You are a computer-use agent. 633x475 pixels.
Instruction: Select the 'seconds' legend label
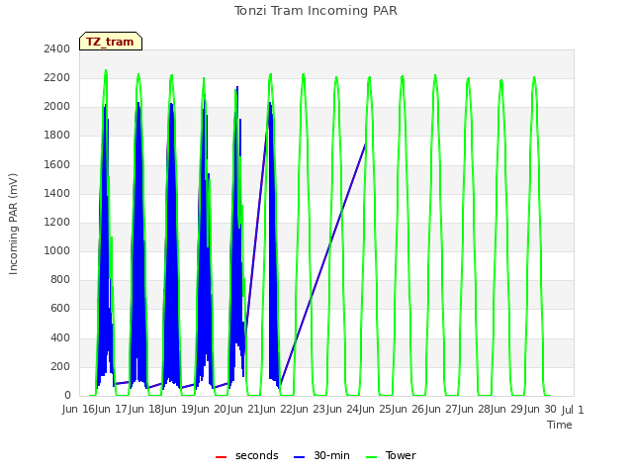257,455
